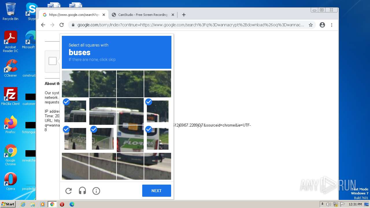370x208 pixels.
Task: Select top-left tree and sky tile
Action: [75, 84]
